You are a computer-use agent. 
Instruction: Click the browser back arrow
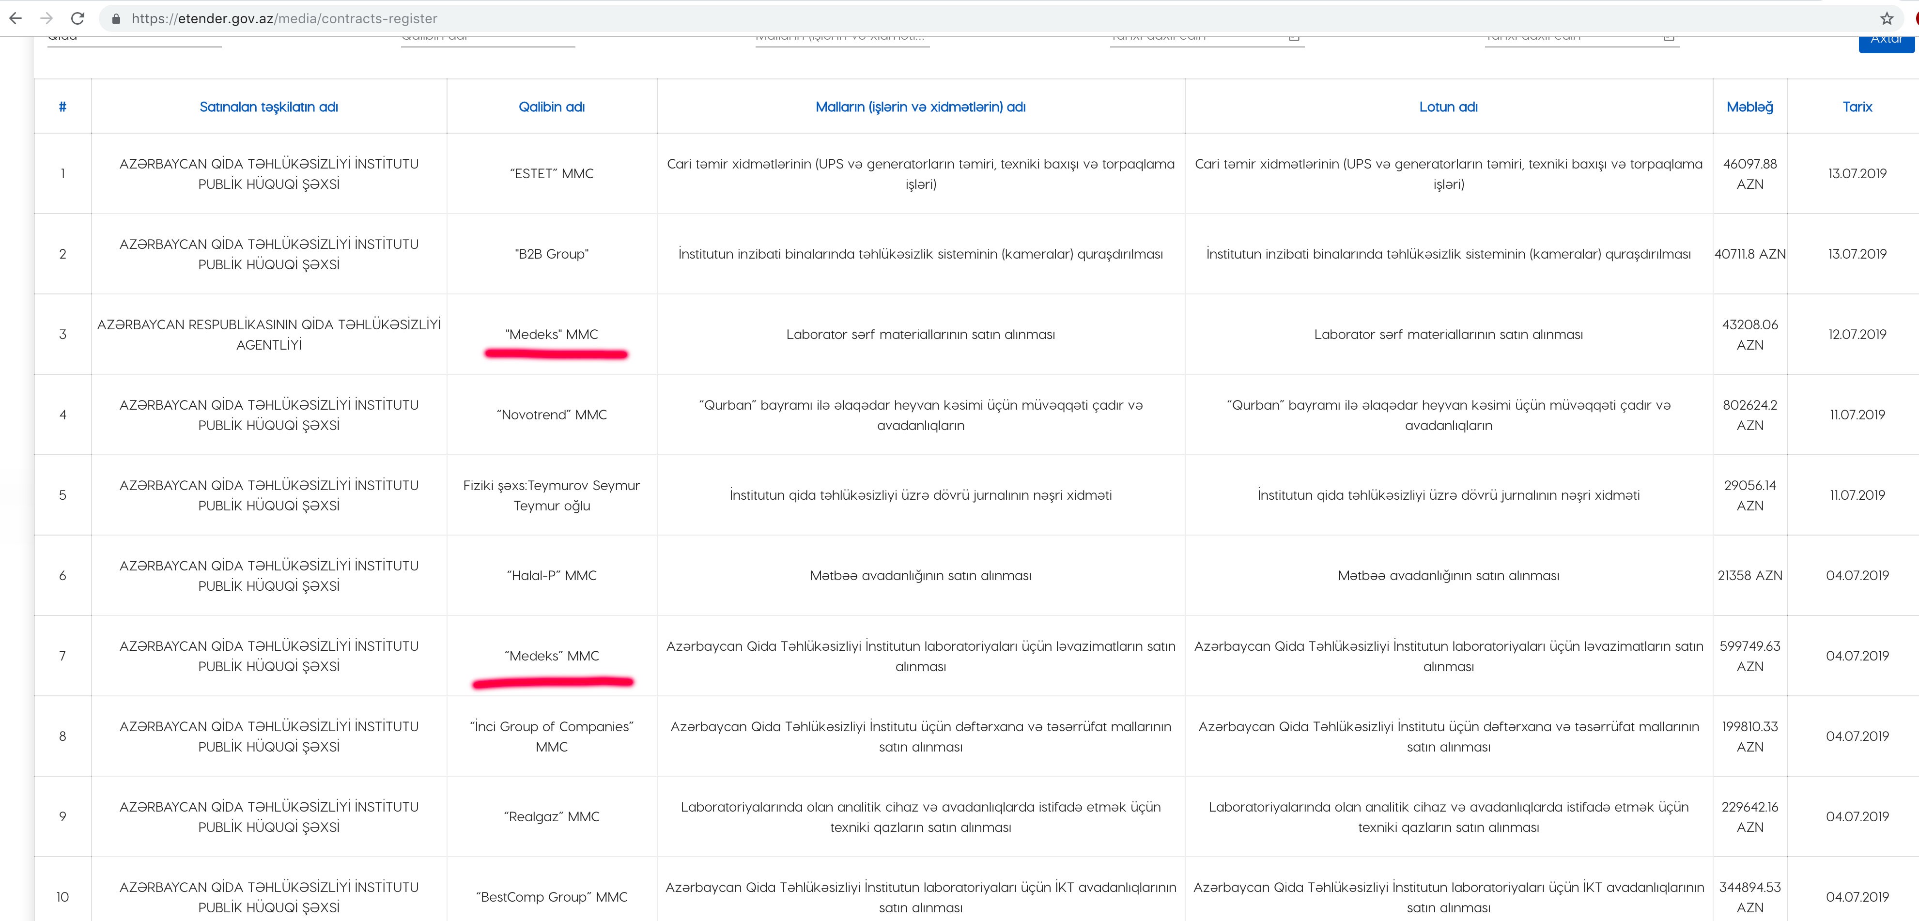(15, 18)
